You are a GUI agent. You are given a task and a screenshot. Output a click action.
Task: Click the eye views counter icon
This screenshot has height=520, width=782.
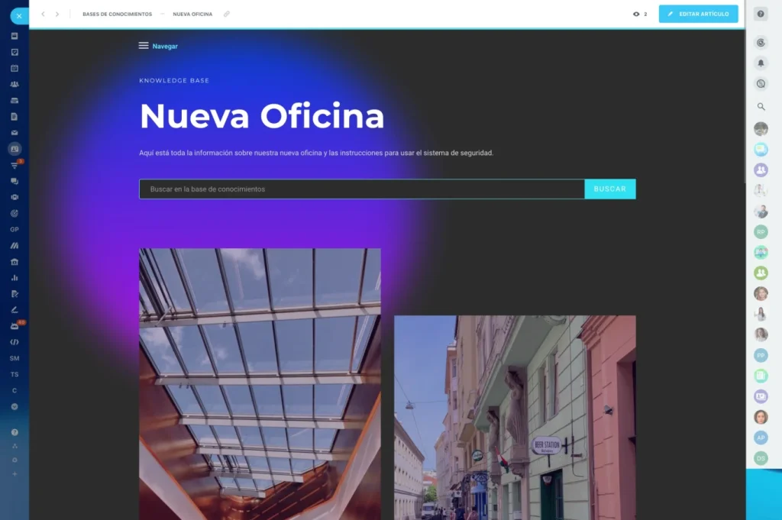[636, 14]
